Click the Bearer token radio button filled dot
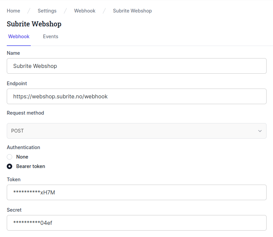Screen dimensions: 273x237 coord(9,166)
